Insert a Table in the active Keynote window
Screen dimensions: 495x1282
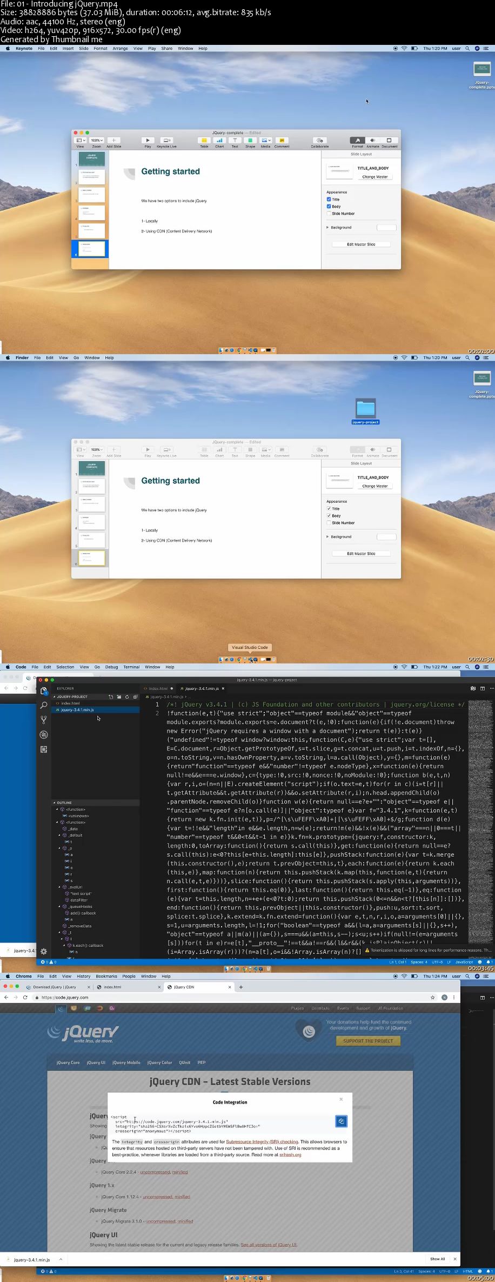coord(204,141)
